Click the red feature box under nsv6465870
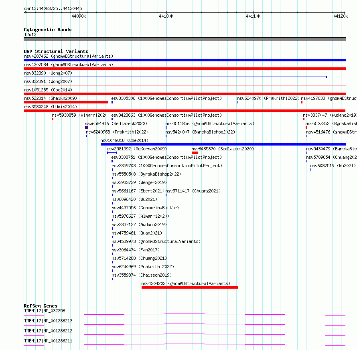The height and width of the screenshot is (350, 357). coord(195,153)
